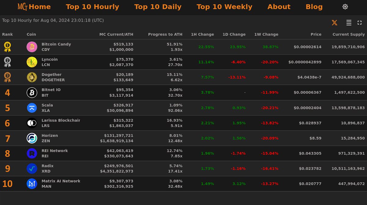Click the rank number 10
367x205 pixels.
[7, 184]
